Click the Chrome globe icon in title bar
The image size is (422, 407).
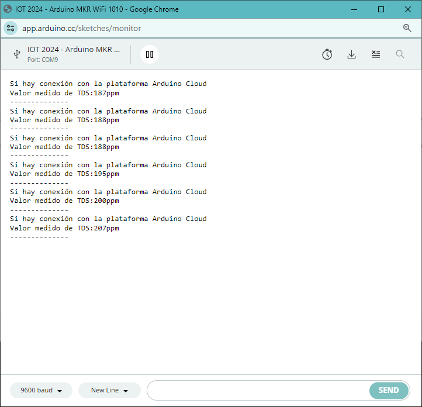[x=8, y=9]
